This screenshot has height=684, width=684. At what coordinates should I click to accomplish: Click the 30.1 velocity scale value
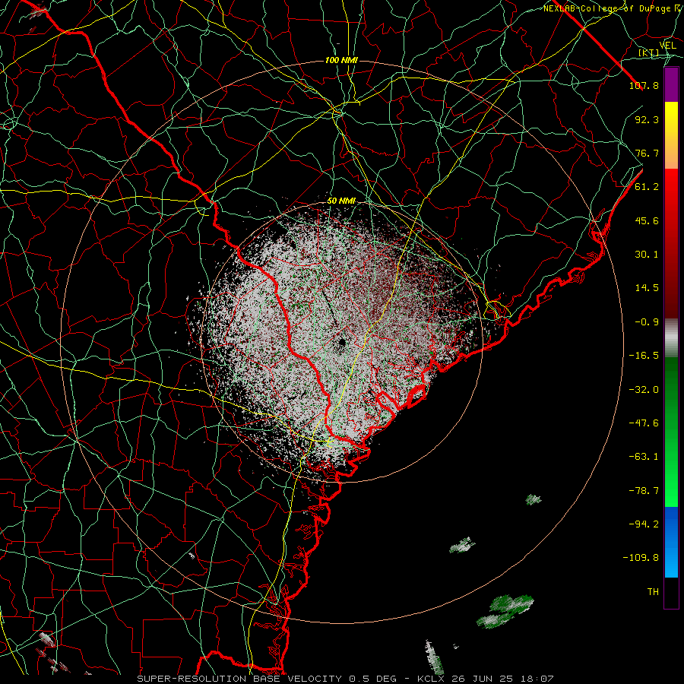(x=647, y=255)
